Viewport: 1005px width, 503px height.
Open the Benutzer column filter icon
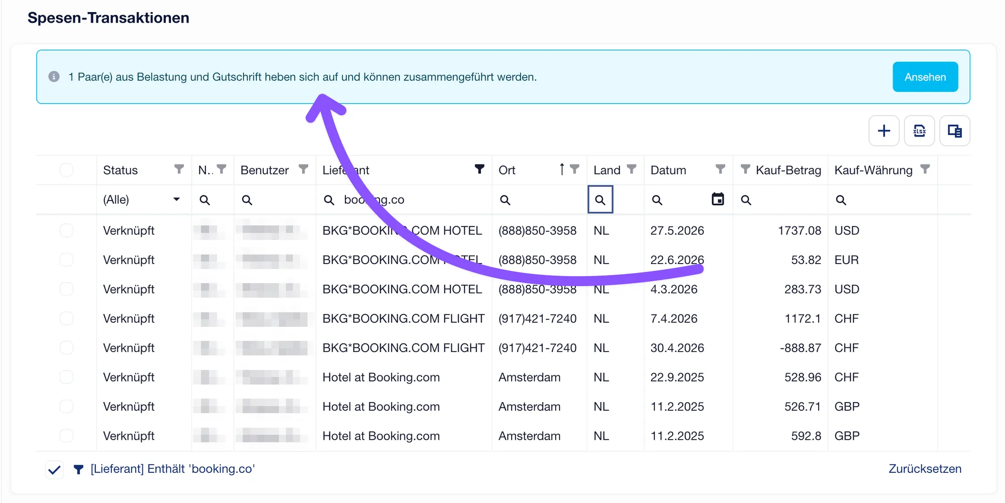pyautogui.click(x=304, y=169)
